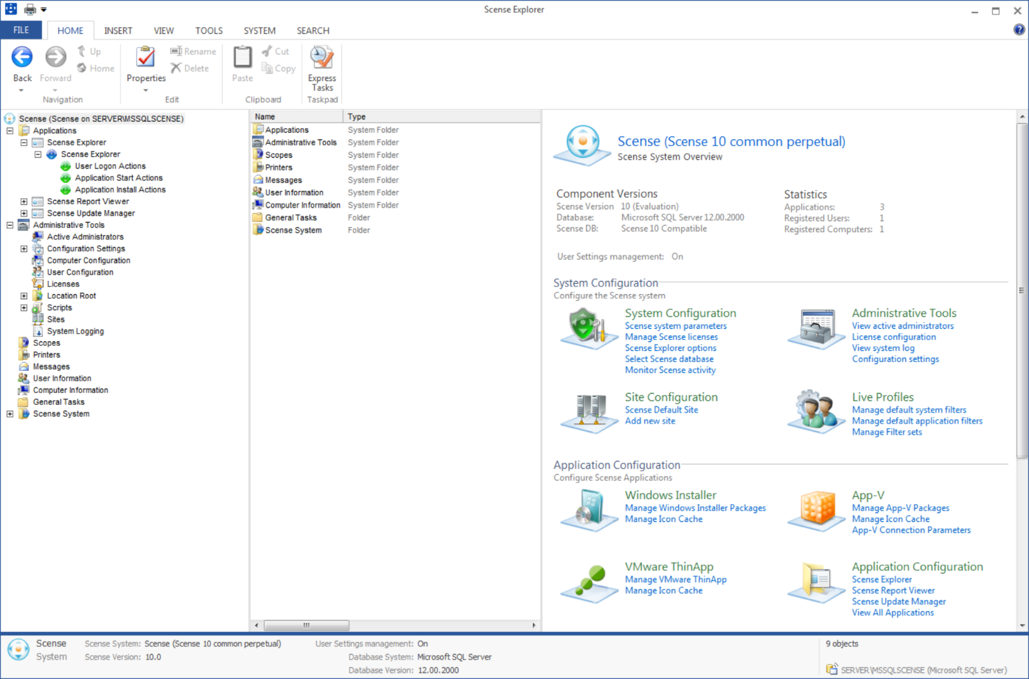Click the horizontal scrollbar in list pane

306,625
